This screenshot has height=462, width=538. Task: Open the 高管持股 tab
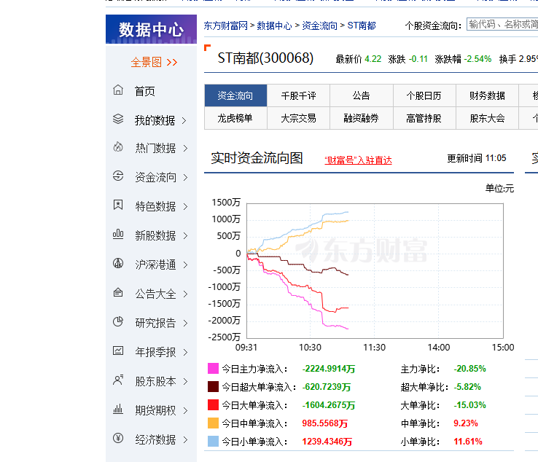(424, 118)
